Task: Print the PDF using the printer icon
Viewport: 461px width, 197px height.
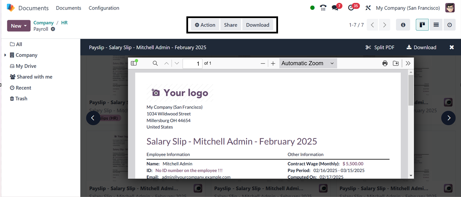Action: tap(385, 63)
